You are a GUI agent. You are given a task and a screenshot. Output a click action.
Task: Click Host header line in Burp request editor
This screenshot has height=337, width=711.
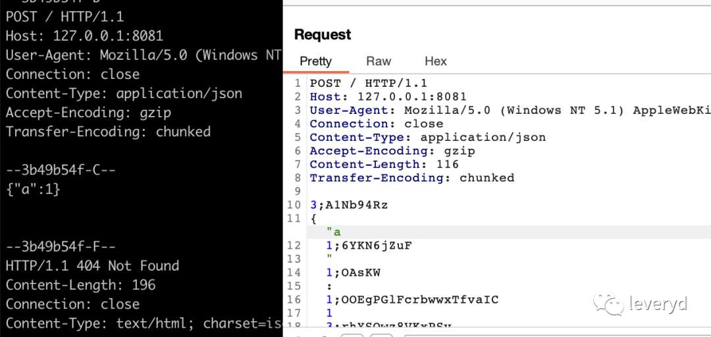[x=388, y=97]
